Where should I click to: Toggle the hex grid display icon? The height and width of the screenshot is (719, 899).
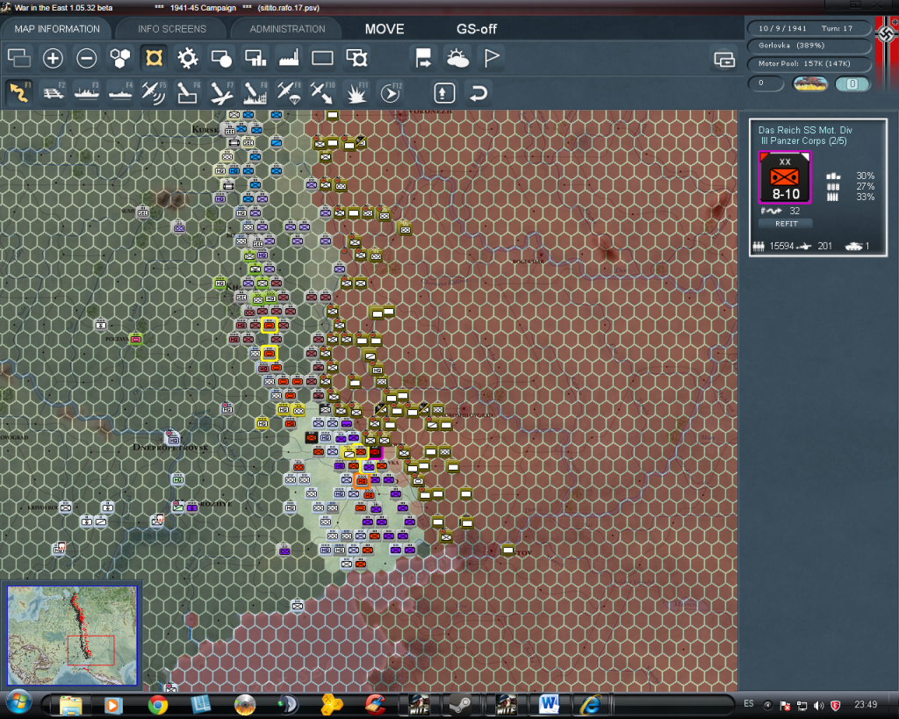tap(119, 58)
